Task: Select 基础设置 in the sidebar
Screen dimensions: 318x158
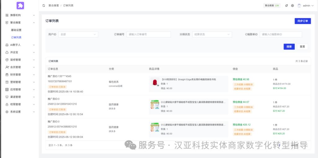Action: coord(16,30)
